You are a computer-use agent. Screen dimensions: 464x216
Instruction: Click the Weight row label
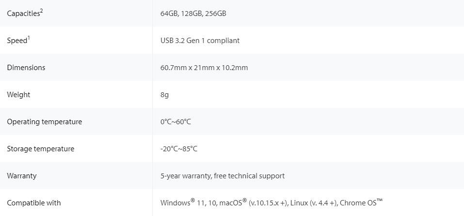coord(18,95)
